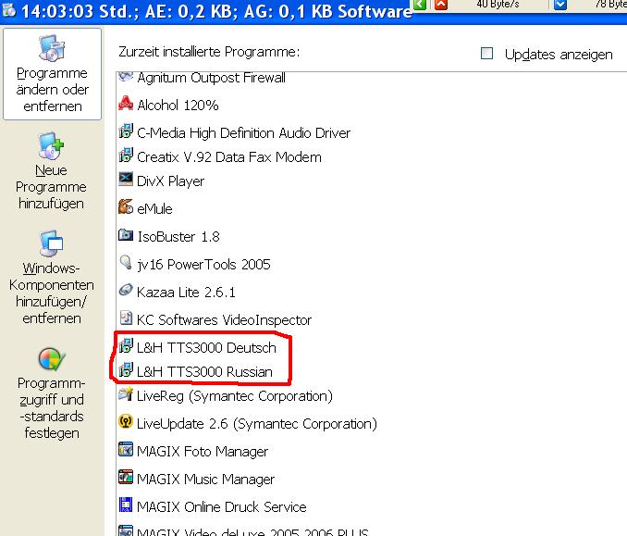Screen dimensions: 627x536
Task: Click '40 Byte/s' transfer rate readout
Action: 498,4
